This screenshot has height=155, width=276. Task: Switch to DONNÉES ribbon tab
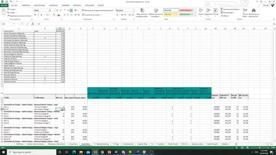click(x=66, y=6)
